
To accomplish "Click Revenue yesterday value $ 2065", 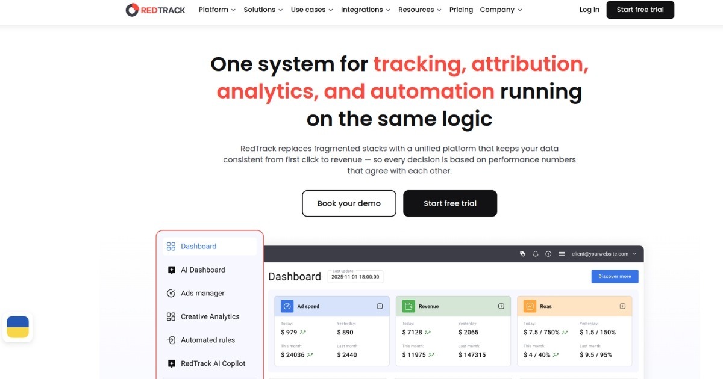I will point(468,332).
